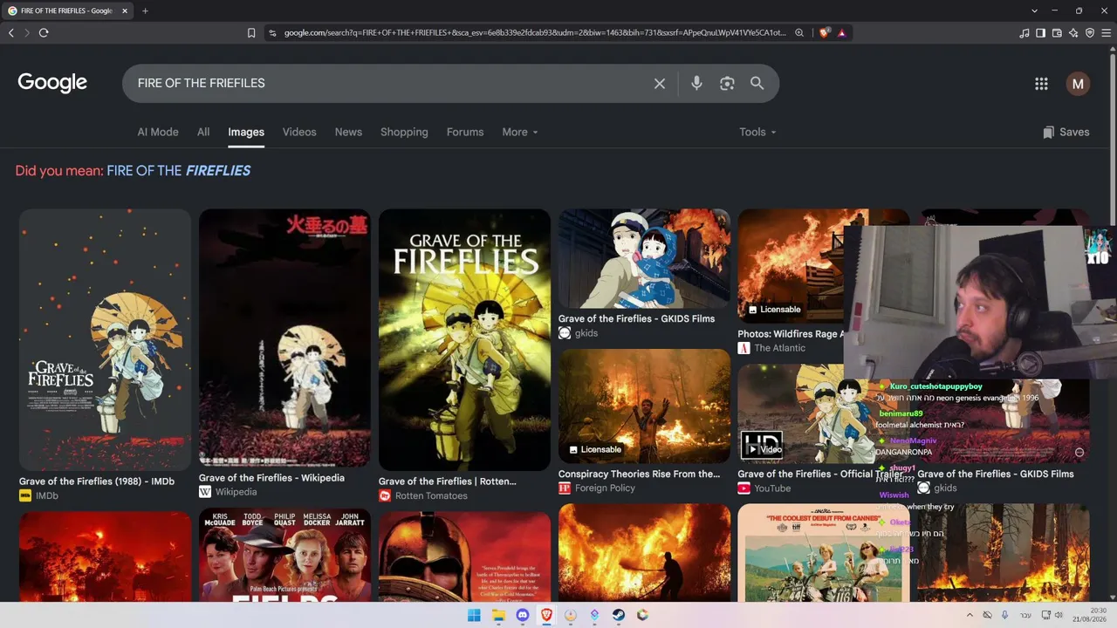
Task: Start voice search with the microphone icon
Action: pyautogui.click(x=696, y=84)
